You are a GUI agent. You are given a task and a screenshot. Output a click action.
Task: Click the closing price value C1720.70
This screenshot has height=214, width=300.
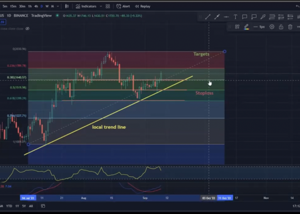click(x=112, y=16)
